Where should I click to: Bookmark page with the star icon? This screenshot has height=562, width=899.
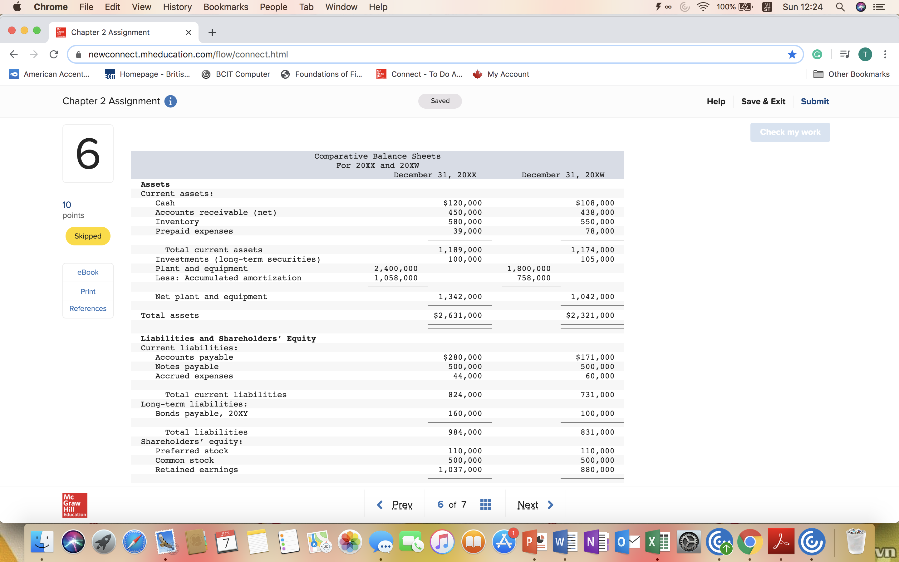[792, 55]
